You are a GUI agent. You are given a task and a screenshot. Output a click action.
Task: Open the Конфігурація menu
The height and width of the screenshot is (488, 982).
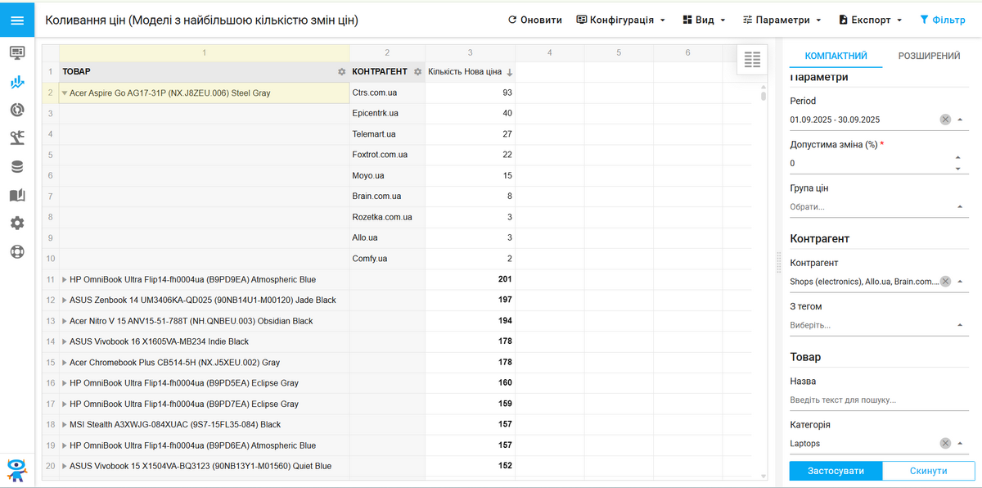coord(620,20)
